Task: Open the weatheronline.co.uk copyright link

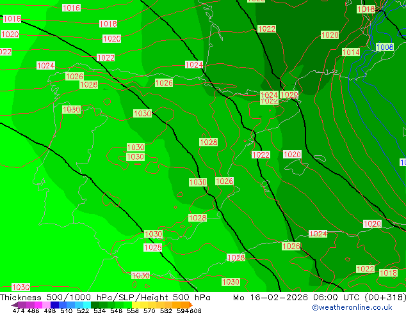Action: [352, 307]
